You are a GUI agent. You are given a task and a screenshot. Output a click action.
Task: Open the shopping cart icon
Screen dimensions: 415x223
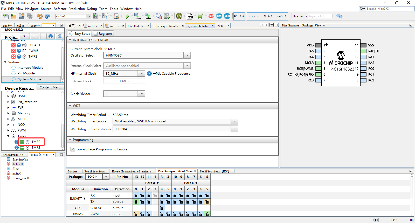(200, 16)
